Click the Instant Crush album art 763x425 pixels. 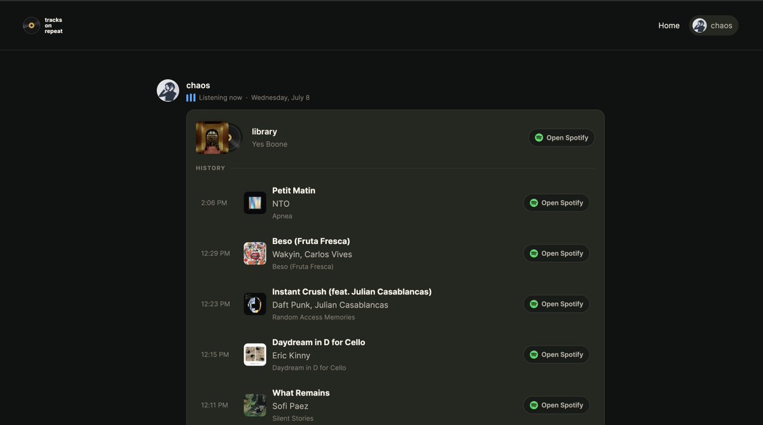[x=255, y=304]
